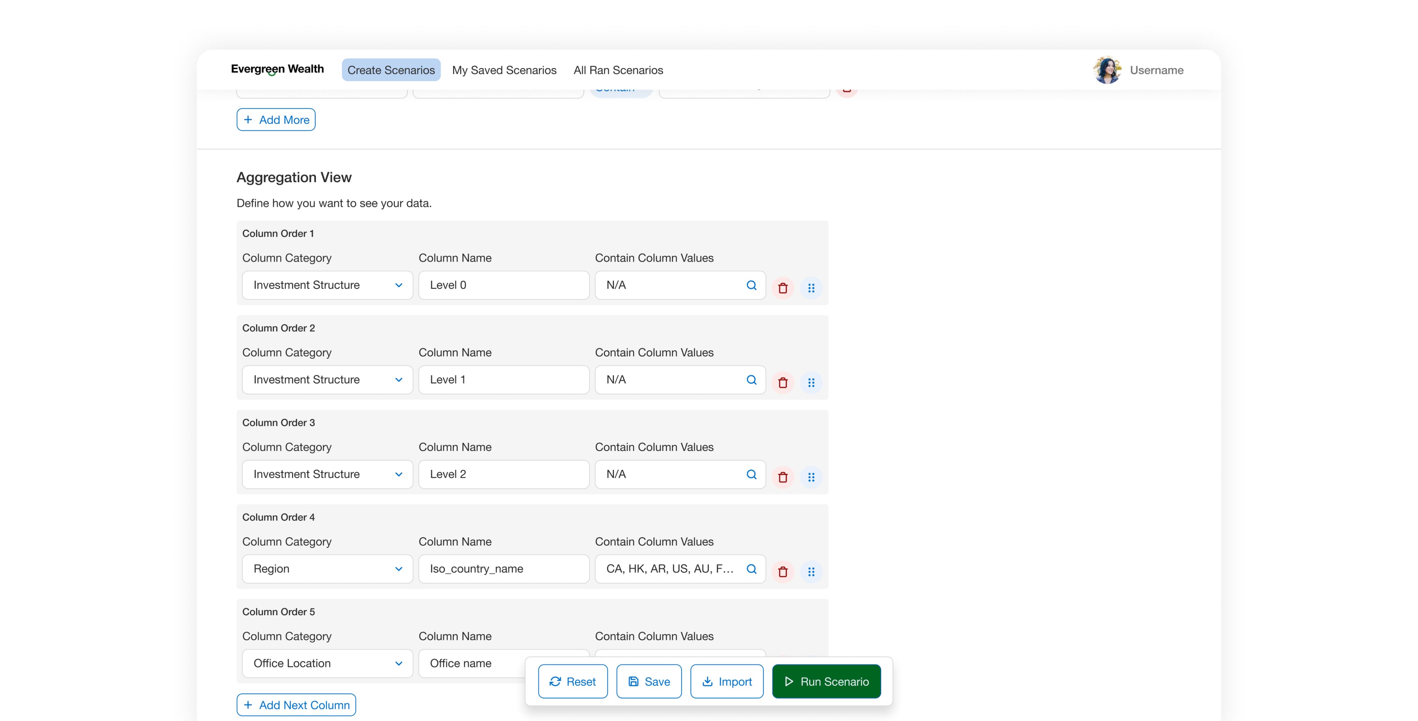This screenshot has width=1418, height=721.
Task: Run Scenario
Action: (x=826, y=681)
